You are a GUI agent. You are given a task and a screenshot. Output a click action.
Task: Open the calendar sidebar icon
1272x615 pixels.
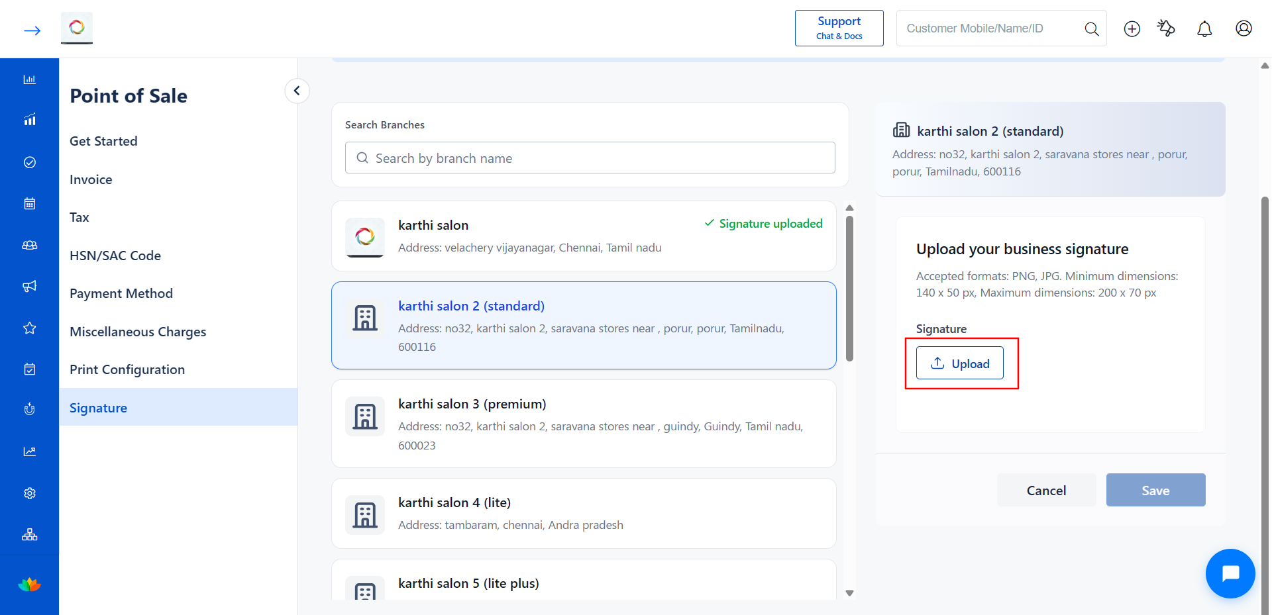pyautogui.click(x=30, y=203)
